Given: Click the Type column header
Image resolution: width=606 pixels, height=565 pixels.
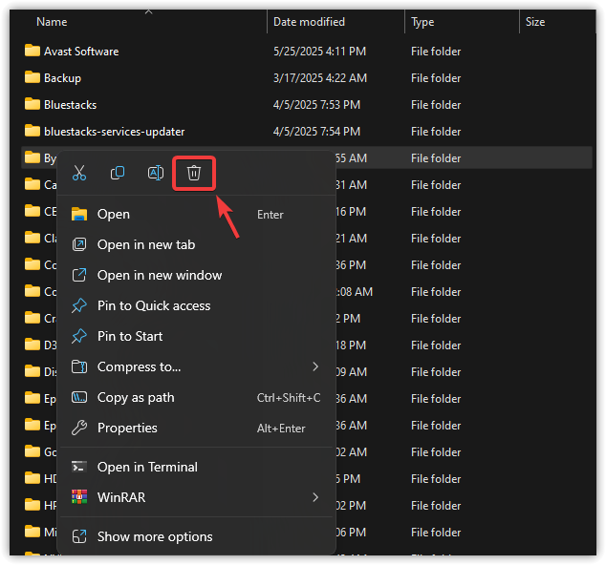Looking at the screenshot, I should (x=422, y=22).
